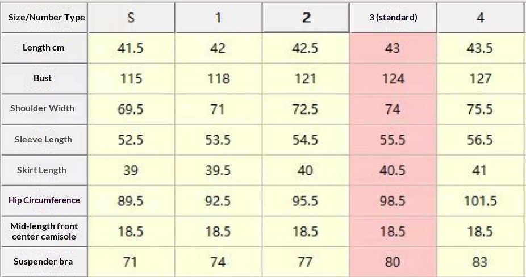Select the Suspender bra row label
The image size is (526, 277).
[x=44, y=262]
